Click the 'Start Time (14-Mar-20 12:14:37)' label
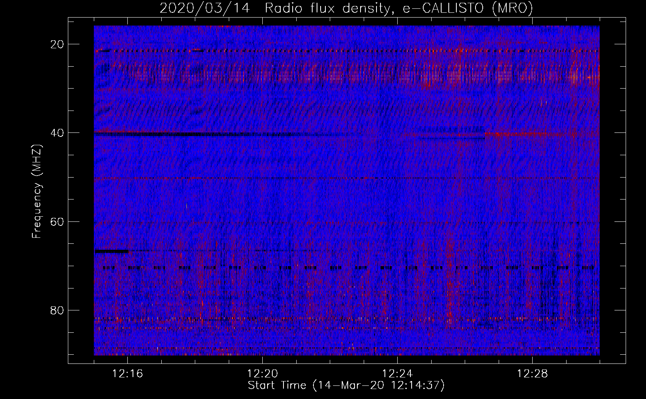This screenshot has width=646, height=399. click(x=346, y=385)
